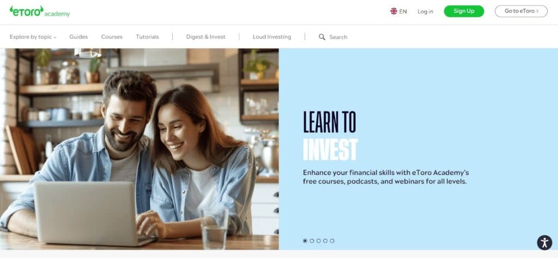The image size is (558, 258).
Task: Click the magnifying glass search icon
Action: tap(322, 37)
